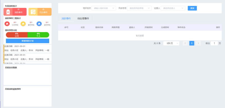Open the 巡查人 select dropdown
This screenshot has width=225, height=108.
(x=173, y=8)
